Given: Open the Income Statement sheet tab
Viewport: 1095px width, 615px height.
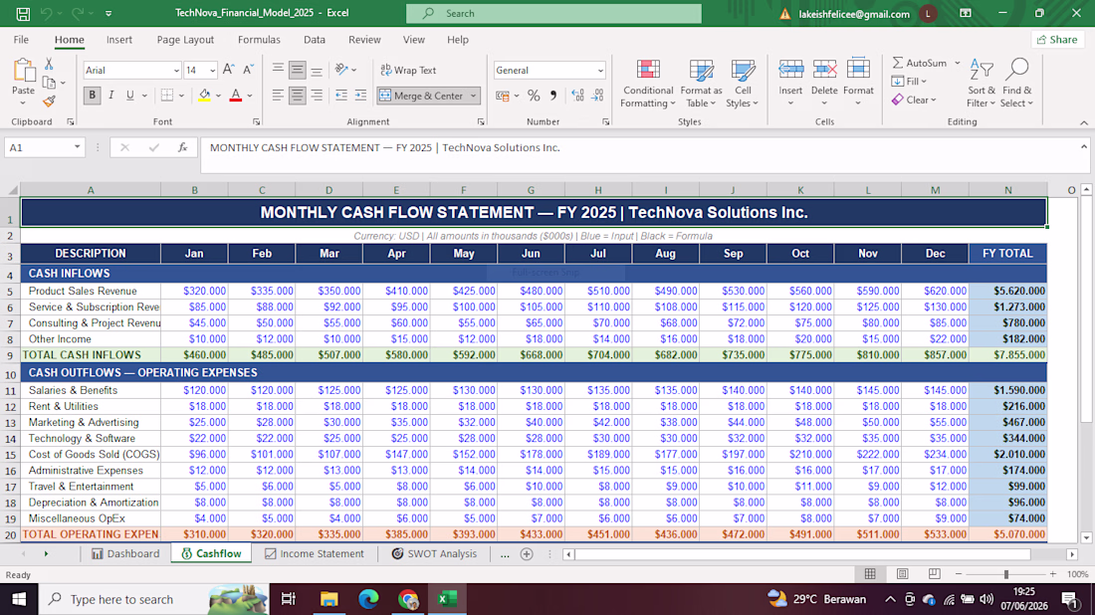Looking at the screenshot, I should pyautogui.click(x=315, y=553).
